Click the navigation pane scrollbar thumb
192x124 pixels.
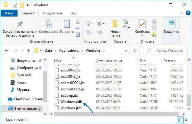[x=45, y=86]
